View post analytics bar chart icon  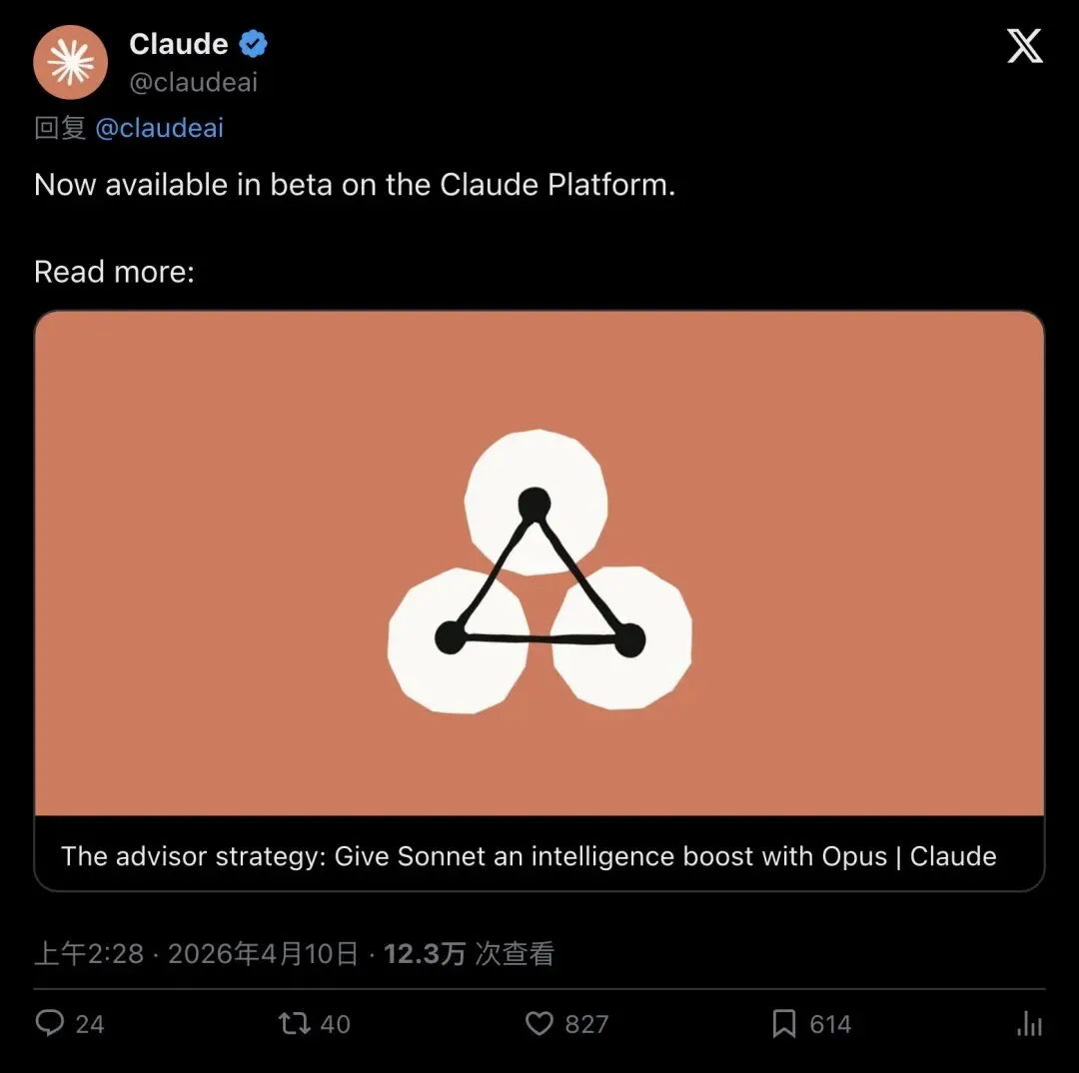[x=1029, y=1023]
